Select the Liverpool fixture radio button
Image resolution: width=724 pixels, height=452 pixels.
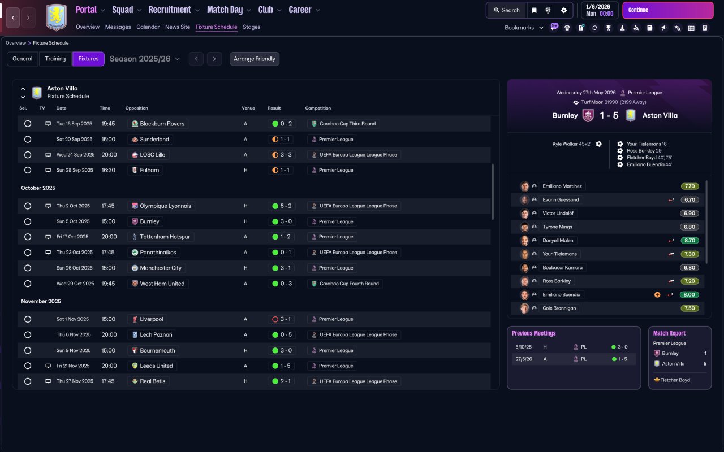[28, 319]
